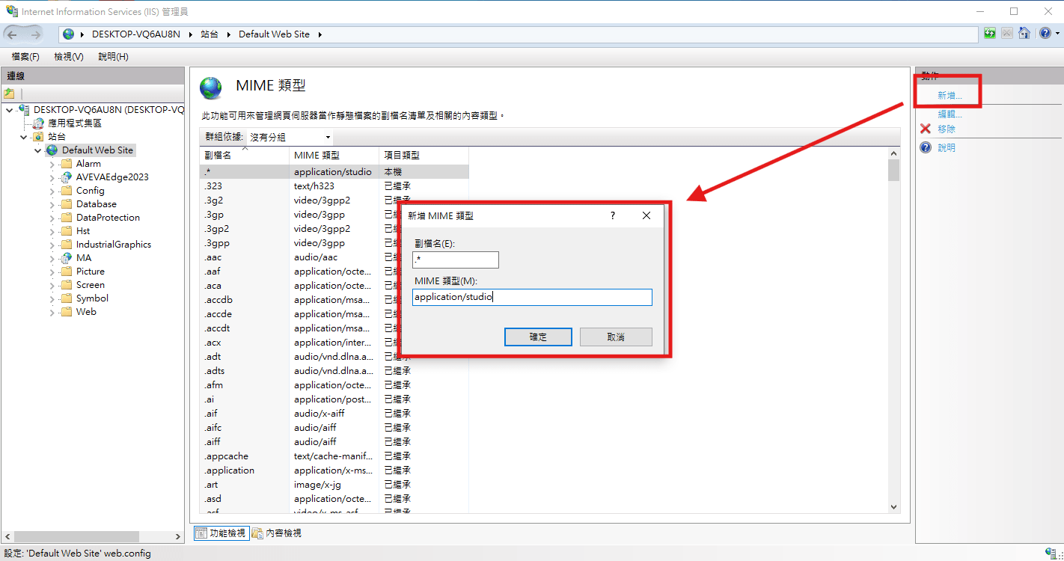The image size is (1064, 561).
Task: Click the Config folder icon
Action: point(66,191)
